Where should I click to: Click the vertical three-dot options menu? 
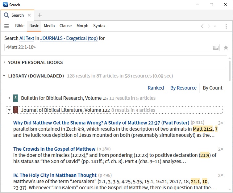[226, 26]
